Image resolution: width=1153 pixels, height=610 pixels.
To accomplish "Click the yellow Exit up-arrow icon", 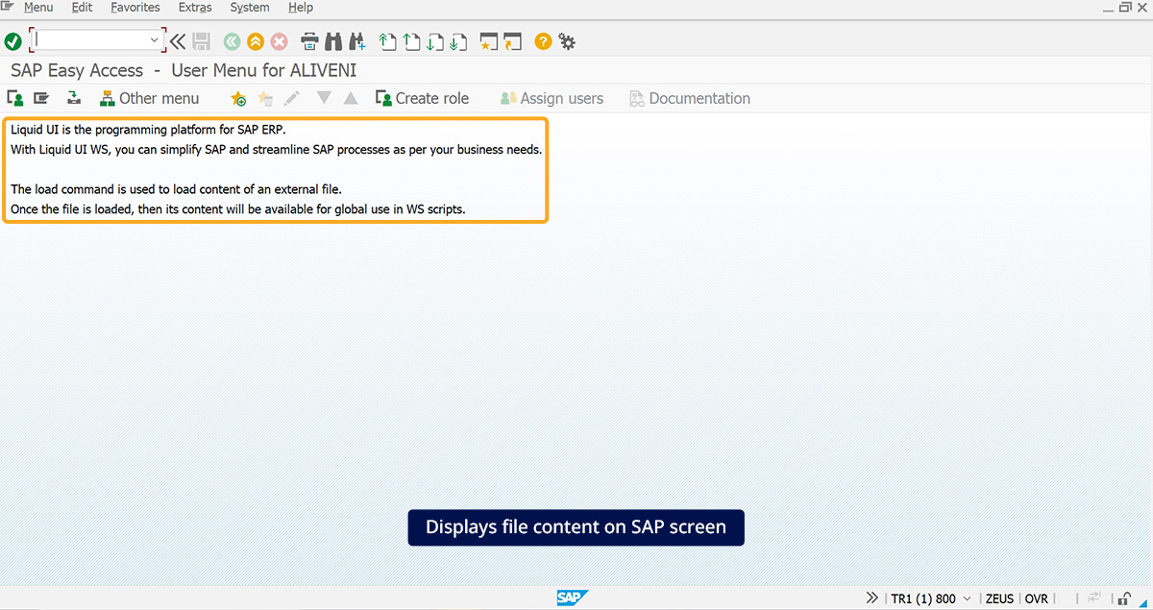I will point(256,41).
